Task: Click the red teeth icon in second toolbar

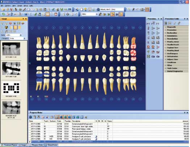Action: click(x=56, y=14)
